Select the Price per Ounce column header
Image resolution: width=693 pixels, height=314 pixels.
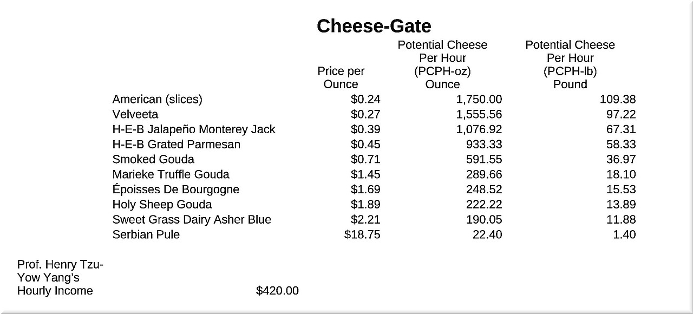click(341, 77)
